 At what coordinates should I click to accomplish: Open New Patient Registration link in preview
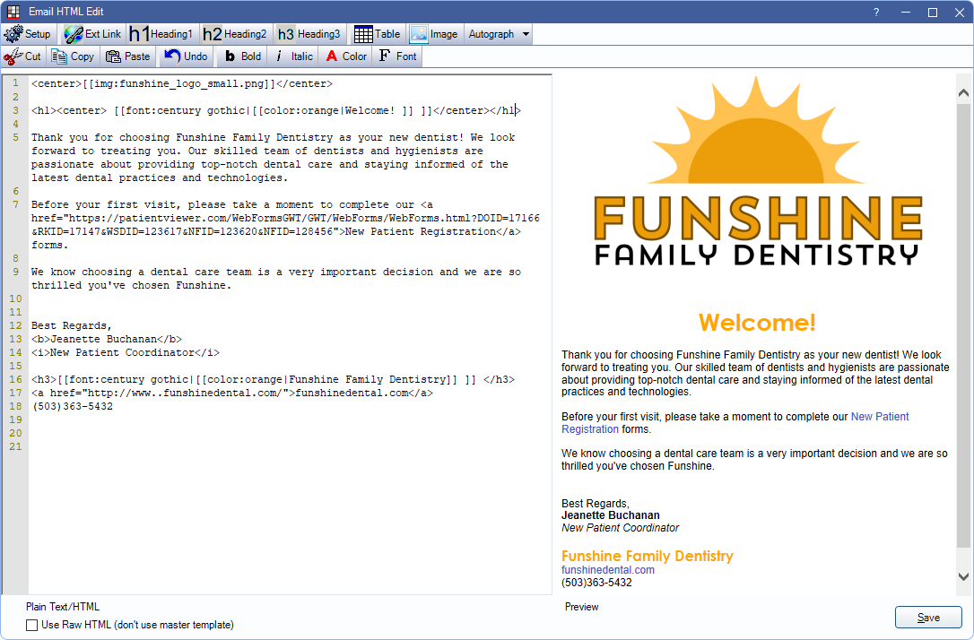click(879, 417)
